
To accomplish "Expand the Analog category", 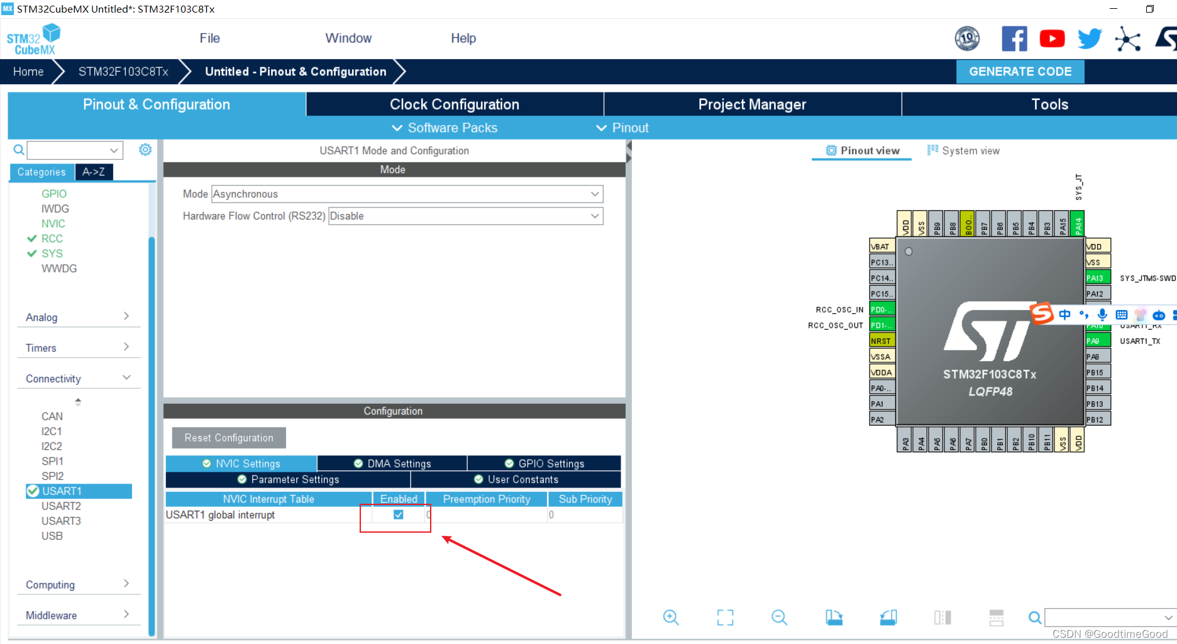I will (x=77, y=317).
